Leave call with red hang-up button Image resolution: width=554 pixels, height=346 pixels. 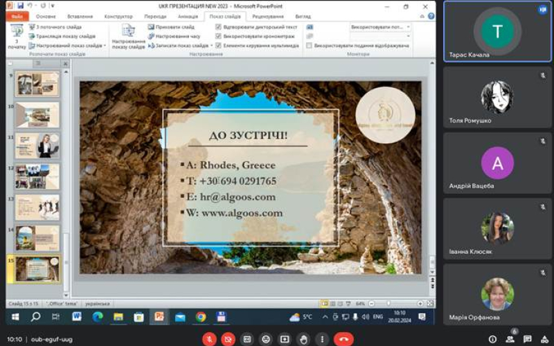point(343,339)
